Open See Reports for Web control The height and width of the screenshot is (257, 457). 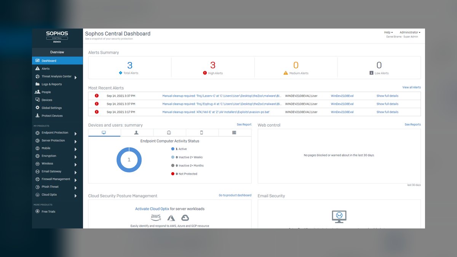tap(413, 125)
